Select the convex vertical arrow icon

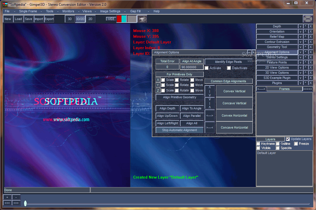[x=210, y=91]
